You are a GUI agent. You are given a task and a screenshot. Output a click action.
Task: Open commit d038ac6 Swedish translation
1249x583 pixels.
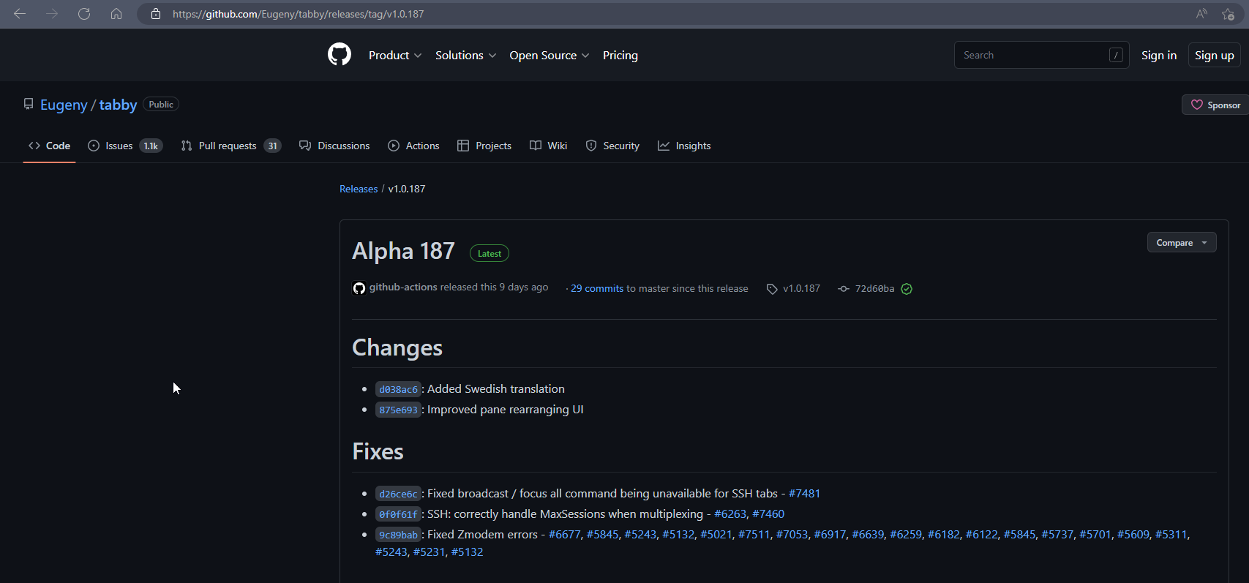click(398, 389)
